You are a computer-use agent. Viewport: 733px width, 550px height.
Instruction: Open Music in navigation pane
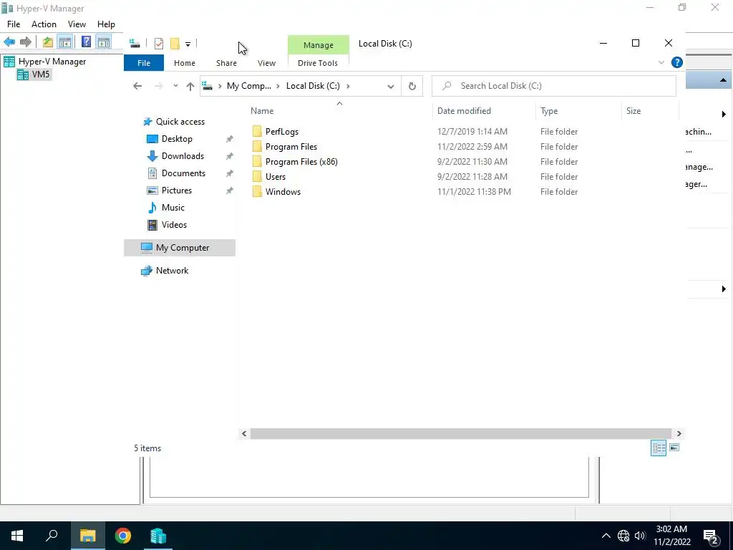(173, 208)
